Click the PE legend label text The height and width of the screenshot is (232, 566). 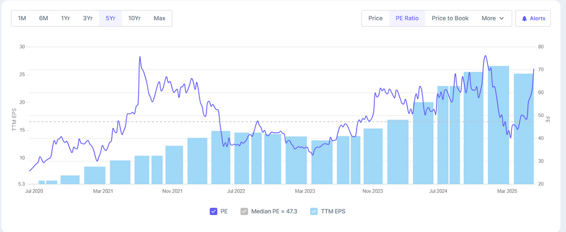point(225,212)
